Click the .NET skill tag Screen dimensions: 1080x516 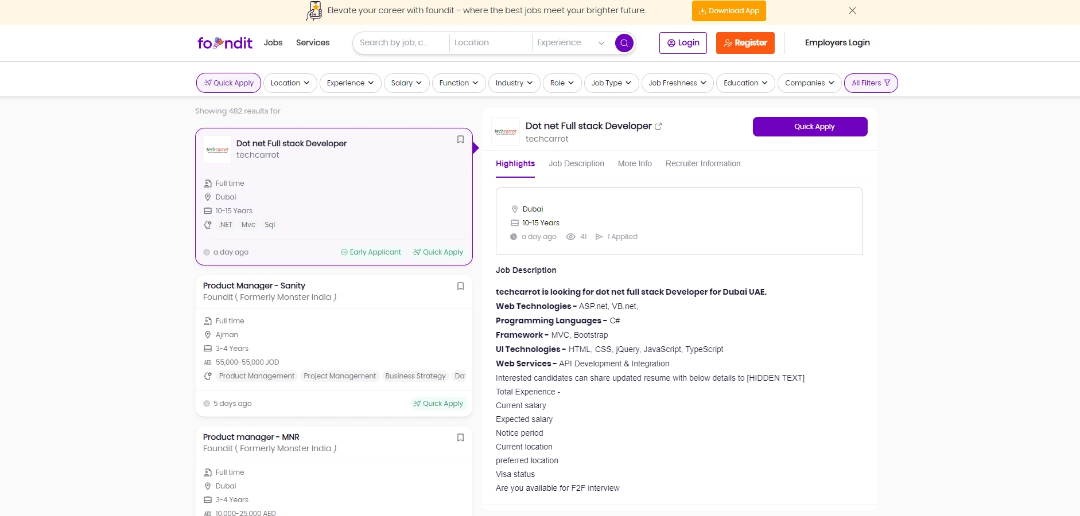[226, 225]
